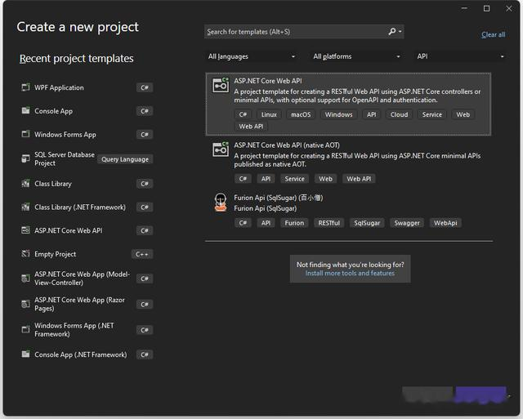Click the search magnifier icon
This screenshot has width=523, height=419.
coord(392,31)
